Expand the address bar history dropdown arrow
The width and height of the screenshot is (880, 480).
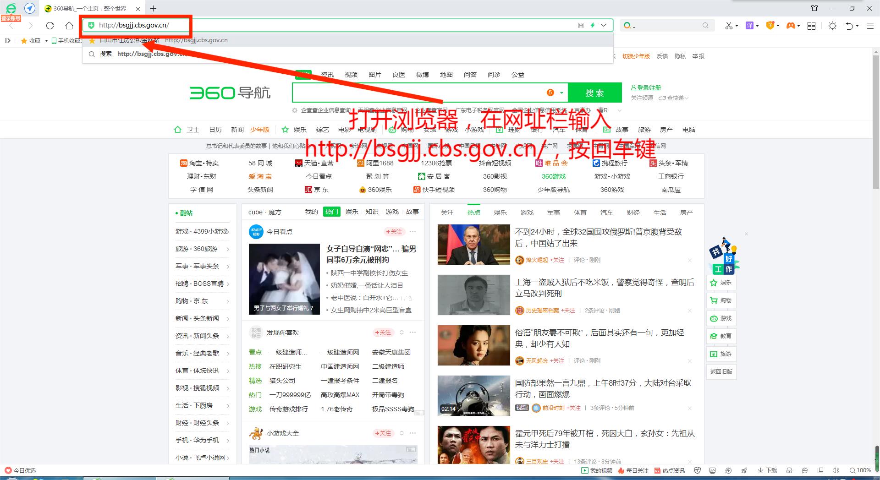604,26
